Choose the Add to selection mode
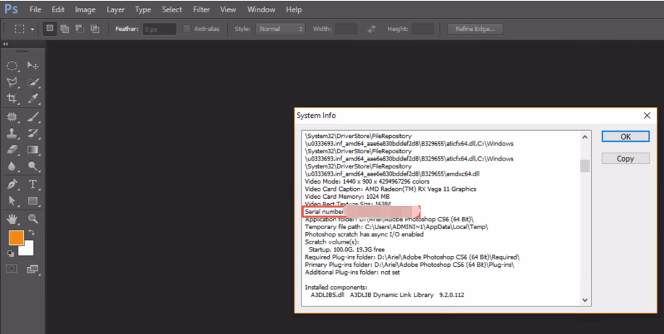664x334 pixels. tap(64, 29)
